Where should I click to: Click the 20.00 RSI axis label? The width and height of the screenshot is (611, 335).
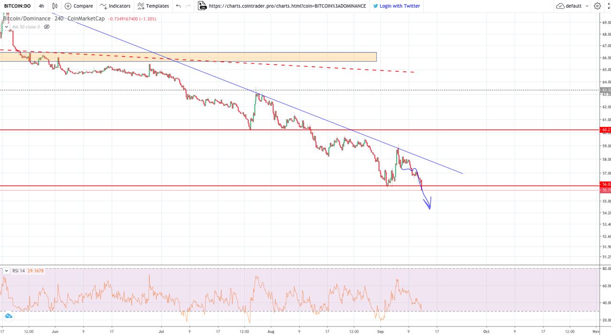[606, 320]
